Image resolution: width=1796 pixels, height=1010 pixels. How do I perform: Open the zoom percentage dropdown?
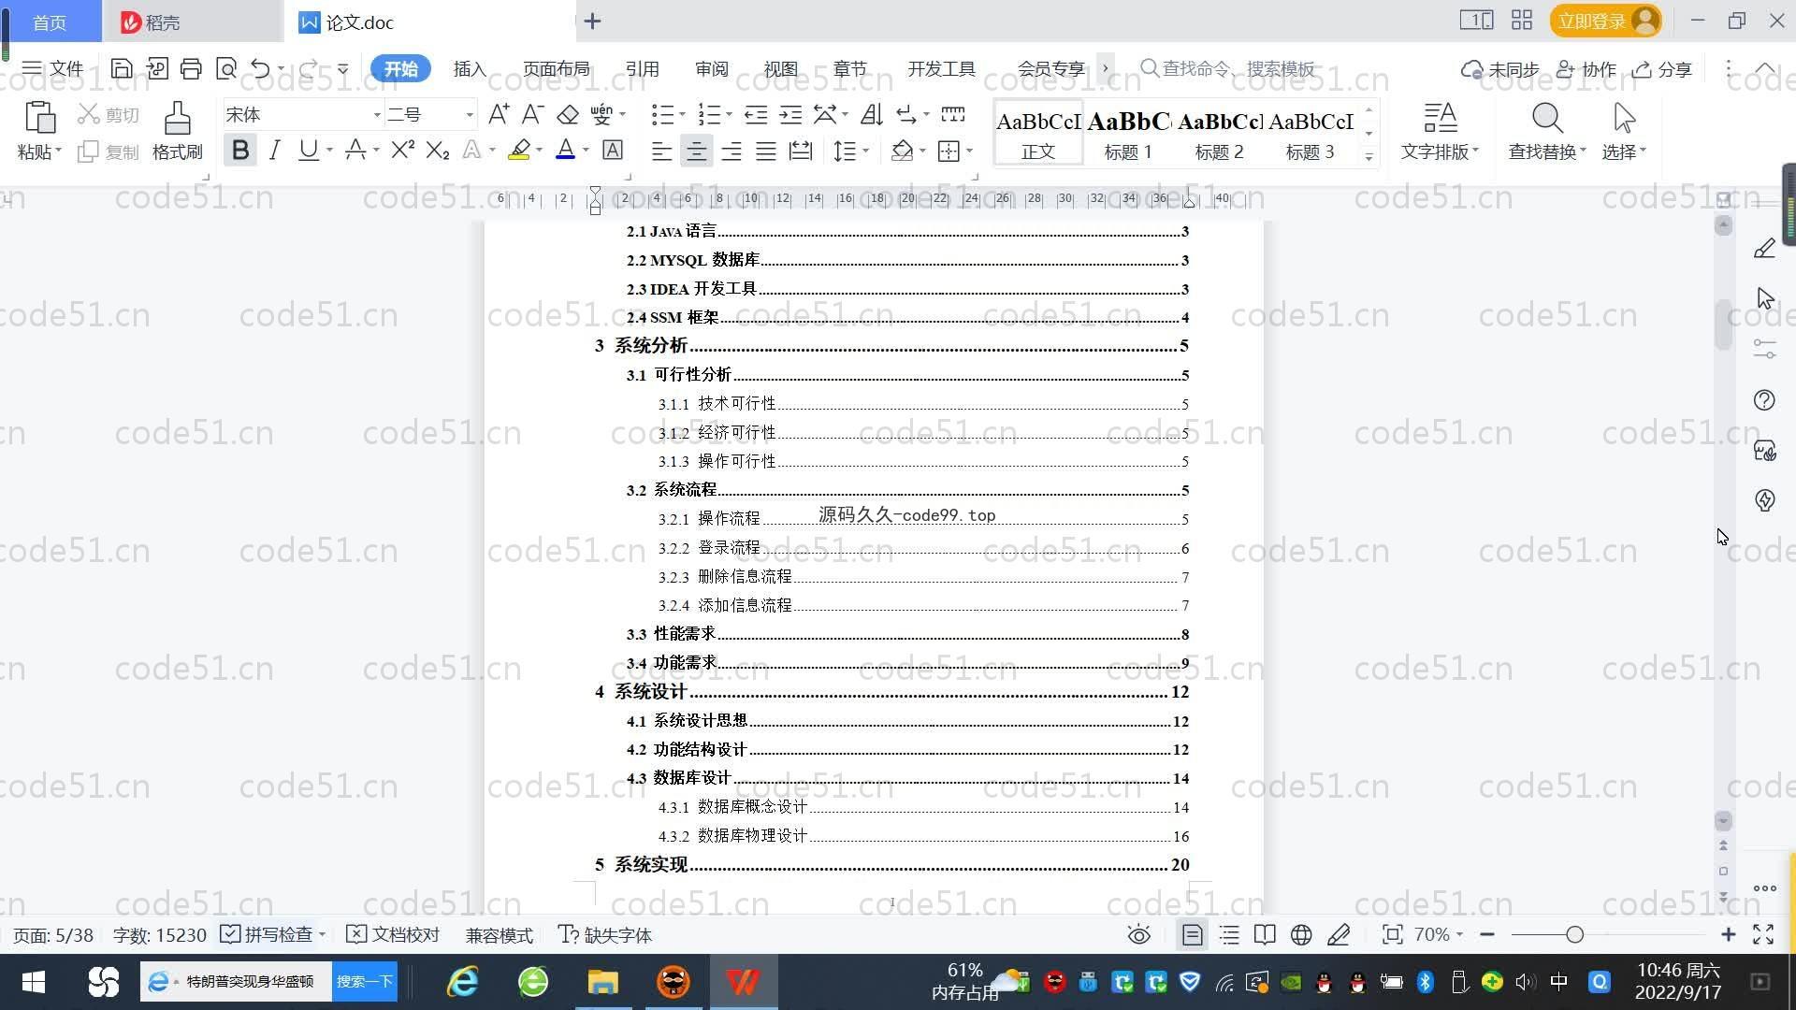(1438, 934)
